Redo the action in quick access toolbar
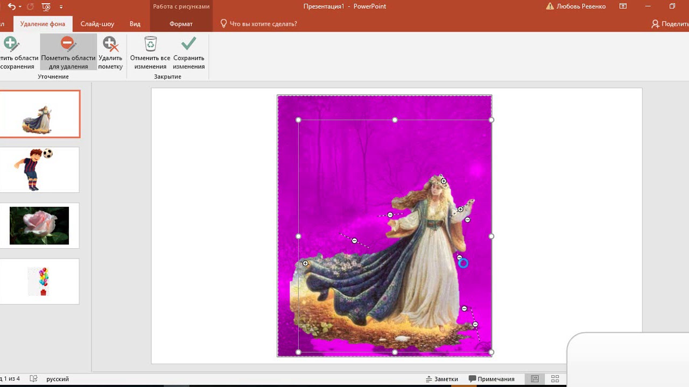 point(30,6)
